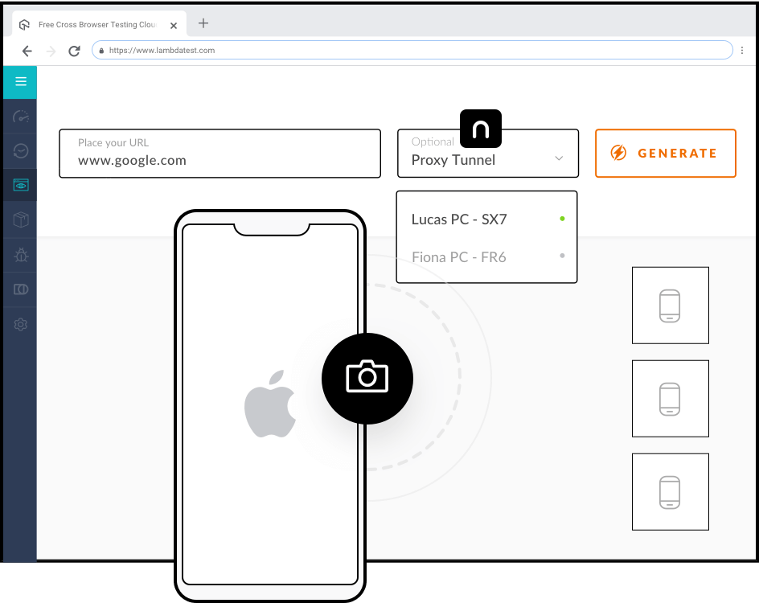Click the visual comparison icon in sidebar
The width and height of the screenshot is (759, 603).
[19, 289]
